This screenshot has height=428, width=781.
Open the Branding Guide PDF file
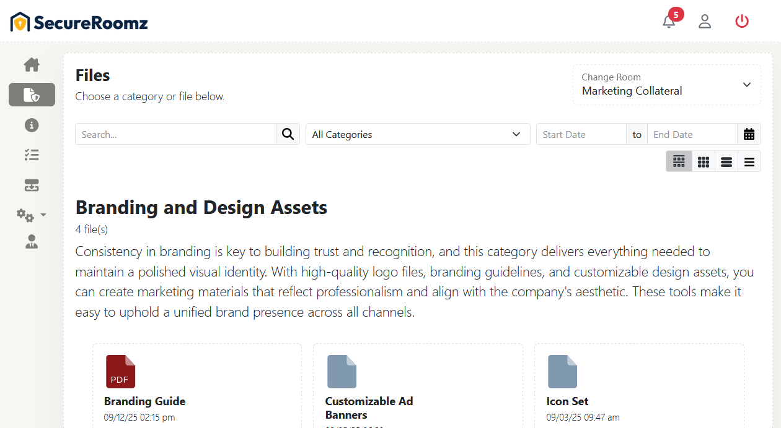[x=120, y=371]
